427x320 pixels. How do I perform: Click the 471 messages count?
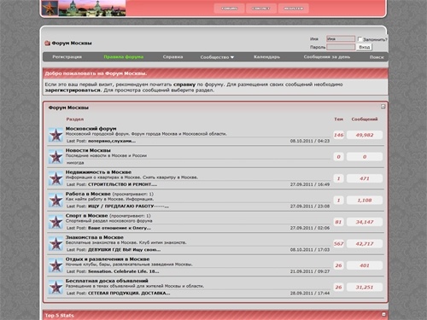[365, 178]
